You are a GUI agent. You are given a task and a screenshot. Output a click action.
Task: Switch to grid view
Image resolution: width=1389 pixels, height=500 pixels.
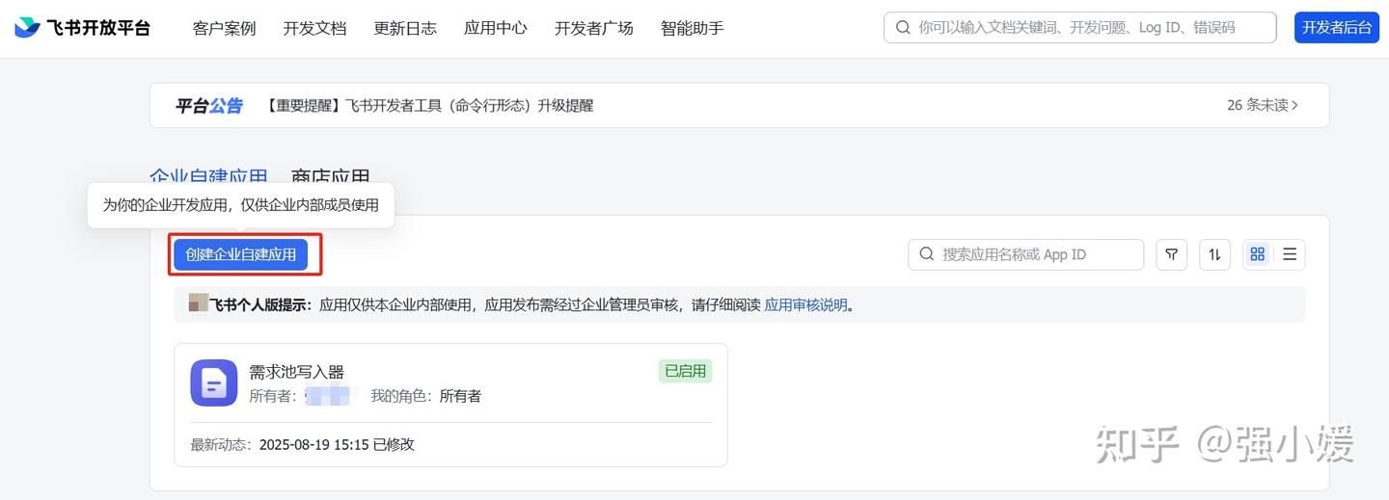(1258, 254)
